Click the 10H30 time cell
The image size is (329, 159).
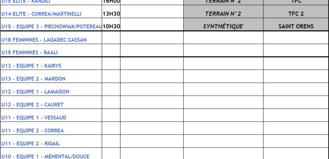pos(111,26)
